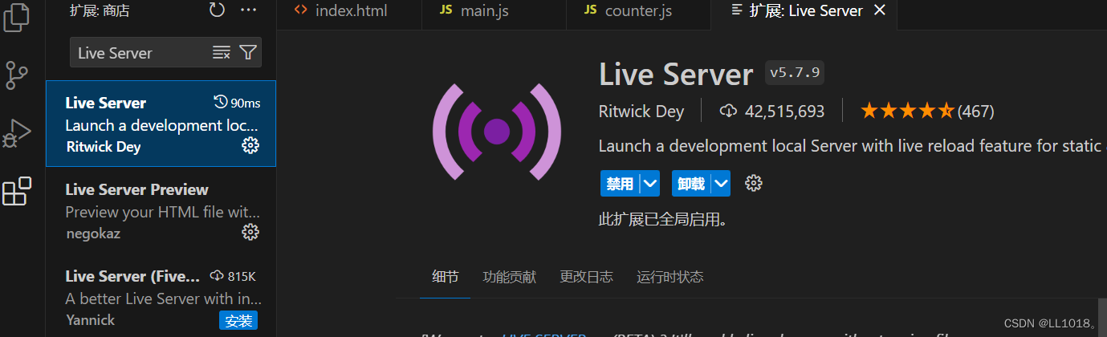Switch to index.html tab
The image size is (1107, 337).
click(x=350, y=11)
